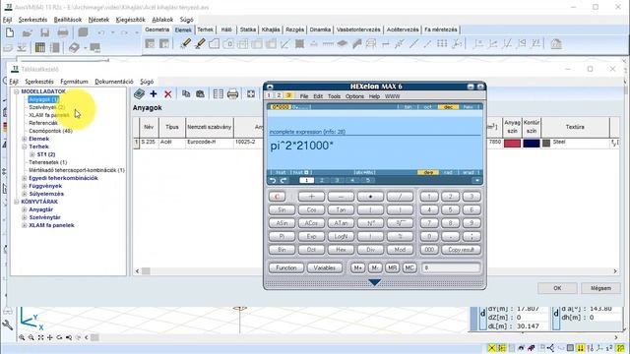This screenshot has height=354, width=630.
Task: Expand the Anyagtár tree node
Action: point(25,209)
